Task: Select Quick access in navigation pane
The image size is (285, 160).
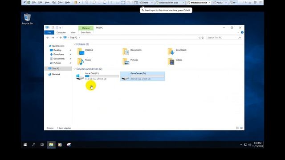Action: tap(58, 46)
